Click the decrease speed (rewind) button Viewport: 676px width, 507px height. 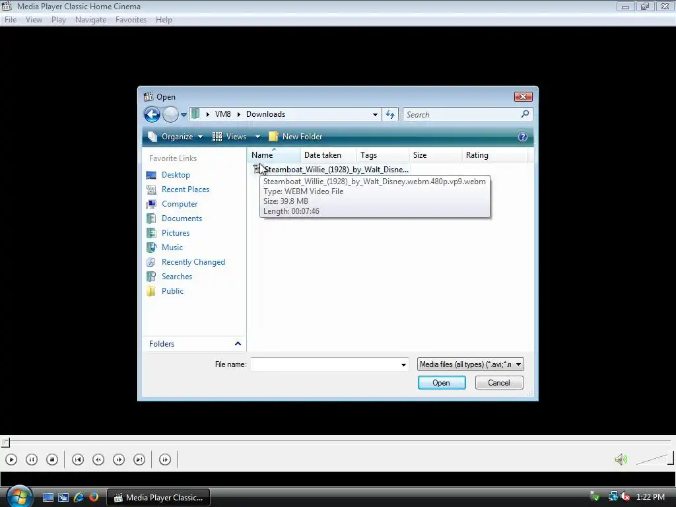tap(98, 459)
